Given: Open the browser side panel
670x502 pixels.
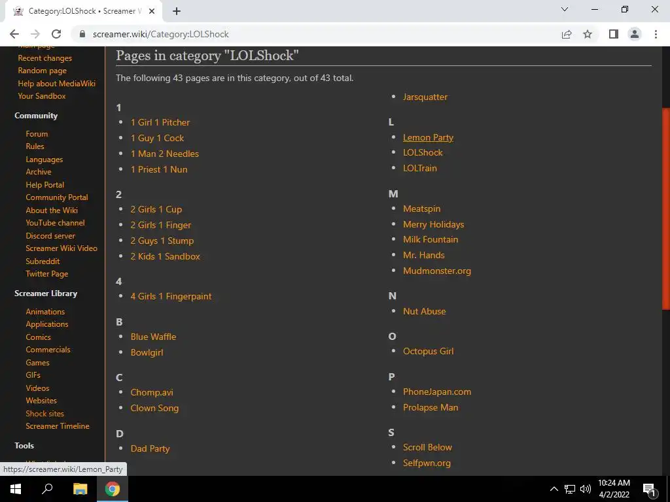Looking at the screenshot, I should tap(614, 34).
